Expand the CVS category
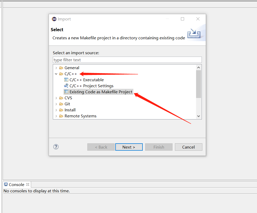This screenshot has width=257, height=213. point(56,98)
